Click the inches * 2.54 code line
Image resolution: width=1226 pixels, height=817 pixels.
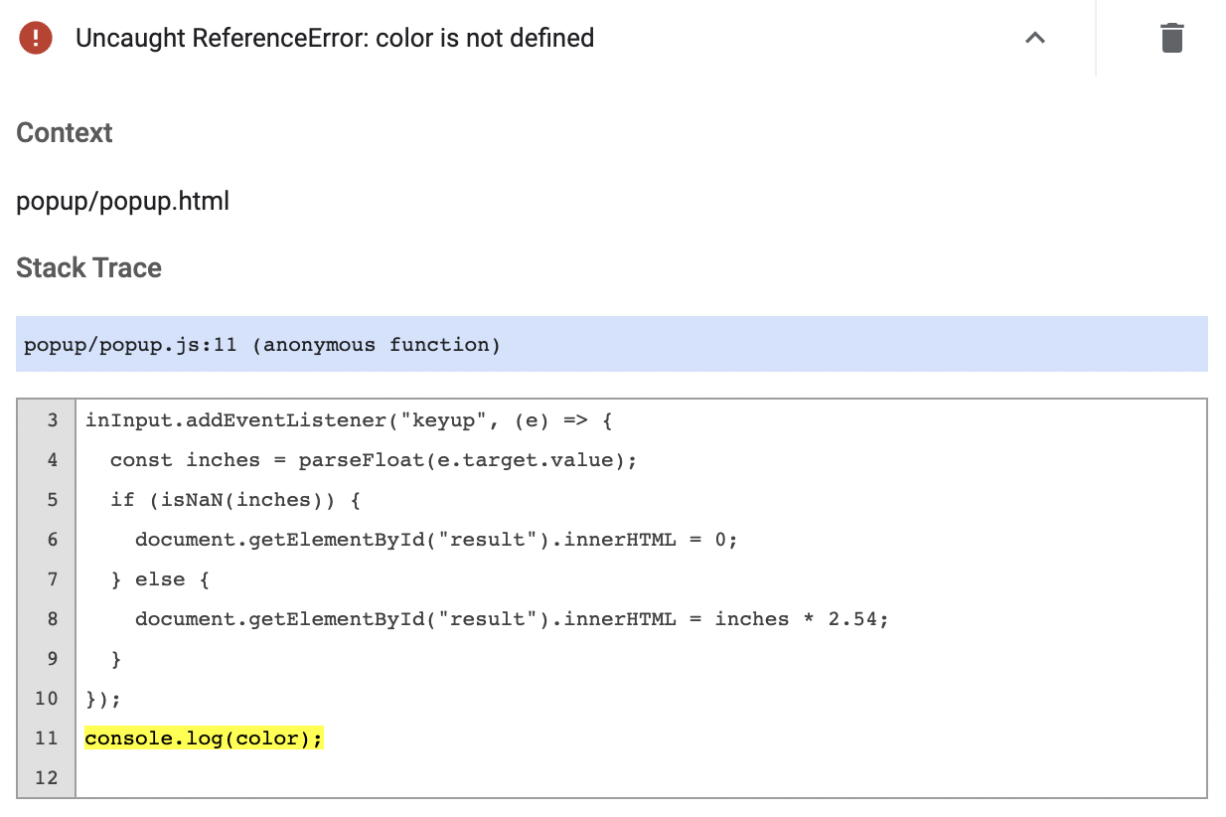pyautogui.click(x=512, y=619)
